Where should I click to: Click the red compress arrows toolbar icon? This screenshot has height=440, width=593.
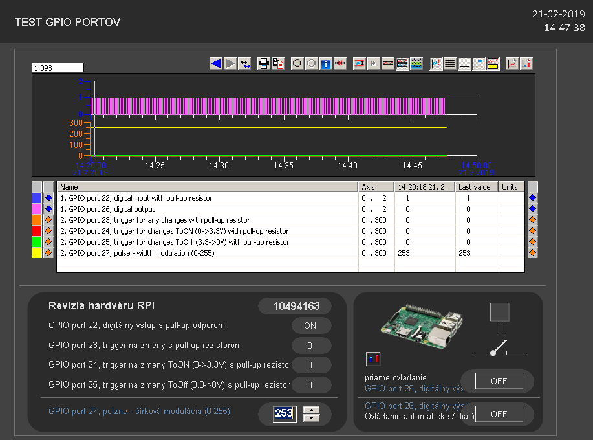coord(340,63)
